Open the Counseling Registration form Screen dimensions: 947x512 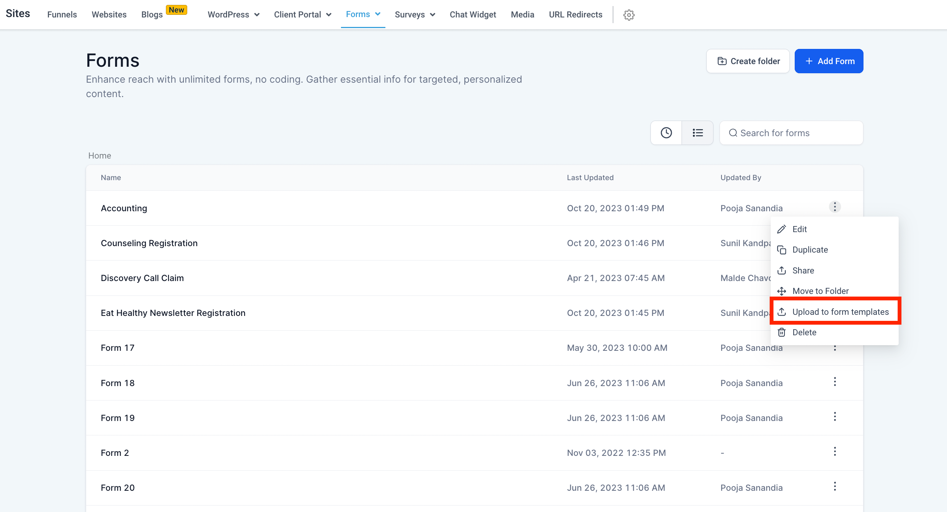[x=149, y=243]
